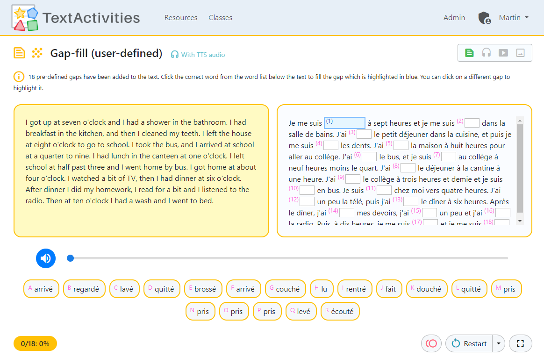This screenshot has width=544, height=364.
Task: Click word button I rentré
Action: point(355,289)
